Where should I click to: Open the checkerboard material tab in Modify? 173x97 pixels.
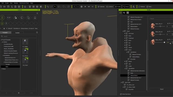coord(128,13)
